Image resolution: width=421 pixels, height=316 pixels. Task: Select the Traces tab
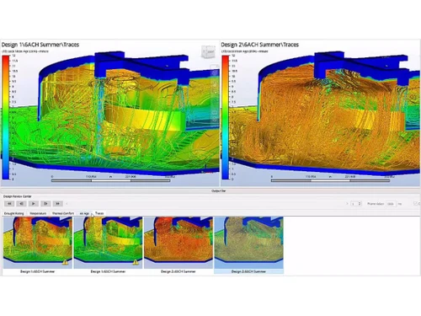99,213
